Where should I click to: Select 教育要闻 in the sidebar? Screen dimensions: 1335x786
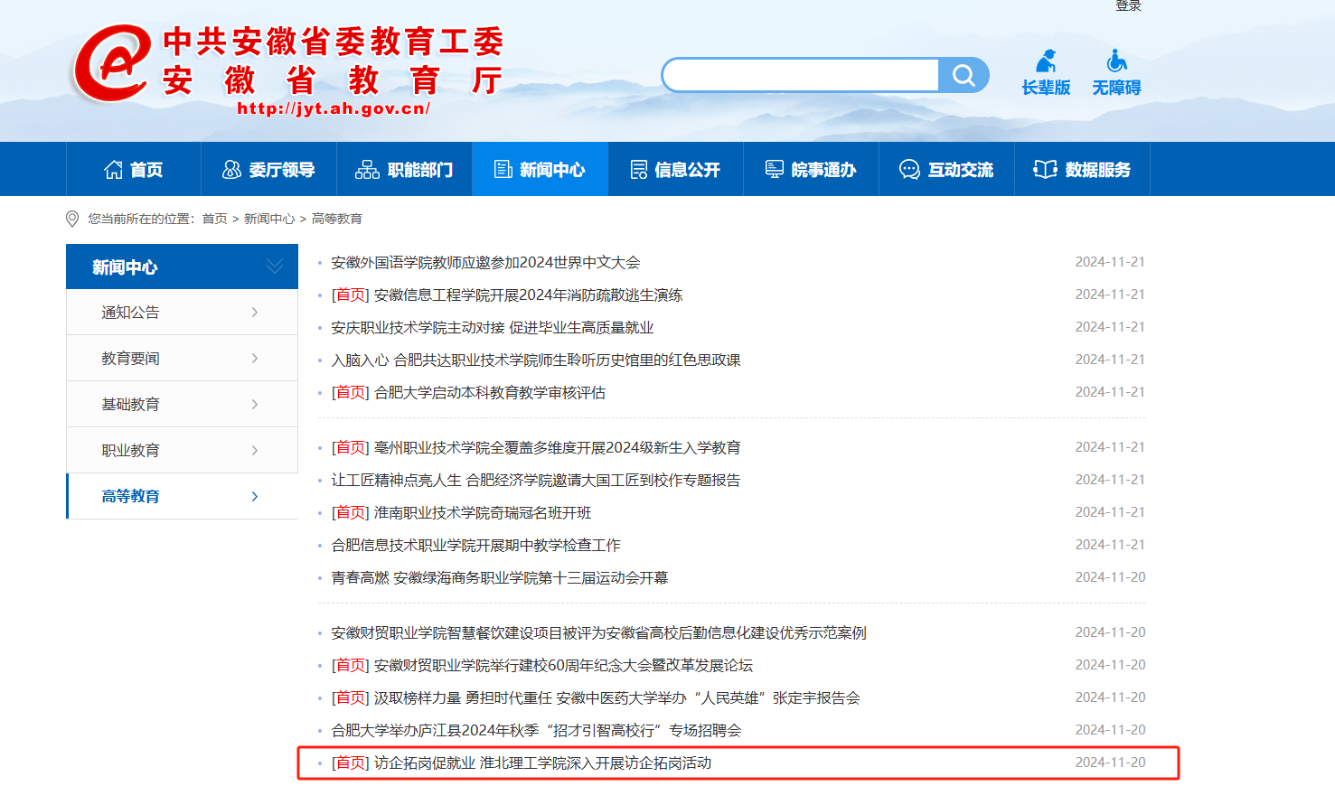click(130, 359)
